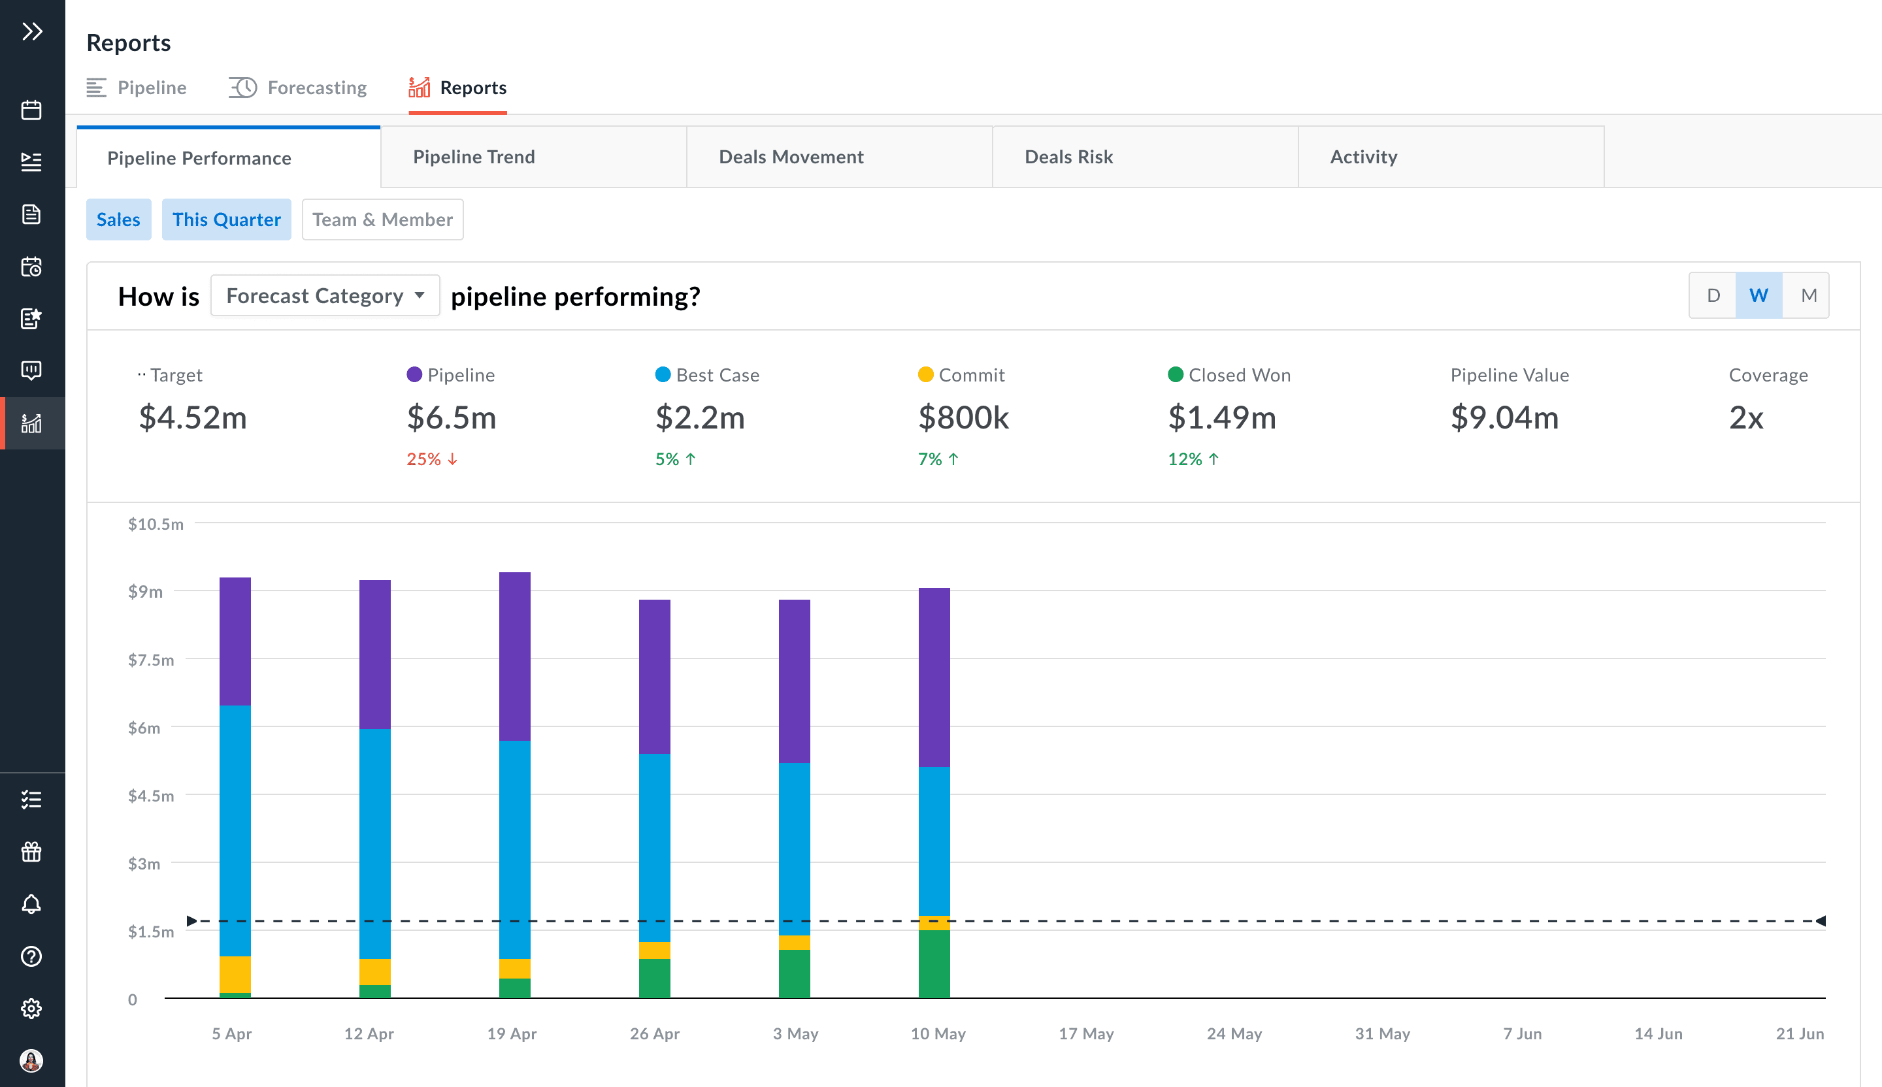Open notifications bell icon
This screenshot has width=1882, height=1087.
pyautogui.click(x=31, y=904)
